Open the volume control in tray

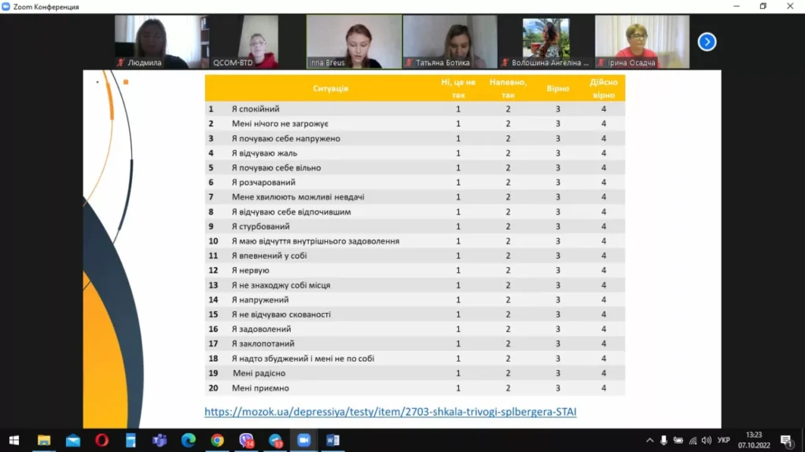click(707, 440)
